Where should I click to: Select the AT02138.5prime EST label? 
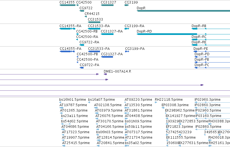point(108,105)
